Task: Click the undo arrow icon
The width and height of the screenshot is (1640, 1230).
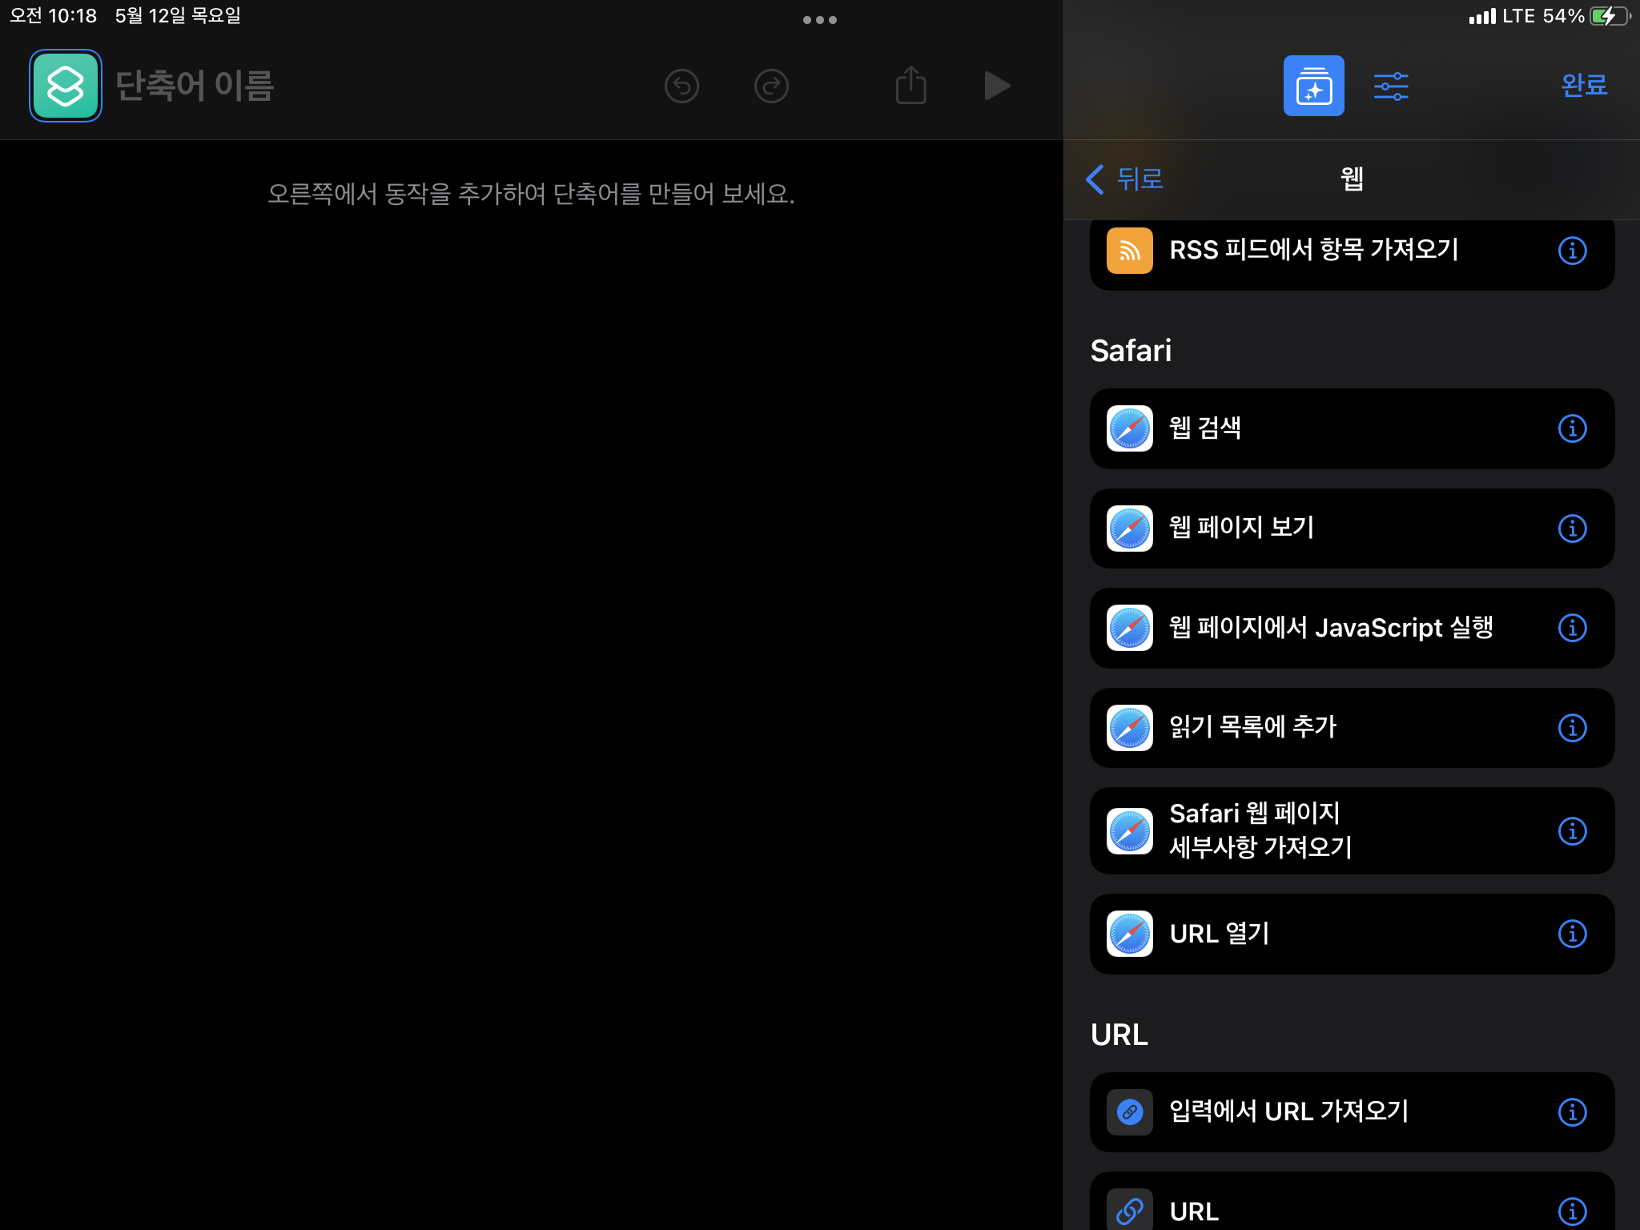Action: [681, 86]
